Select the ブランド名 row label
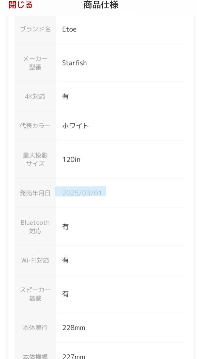Viewport: 202px width, 359px height. [x=35, y=29]
